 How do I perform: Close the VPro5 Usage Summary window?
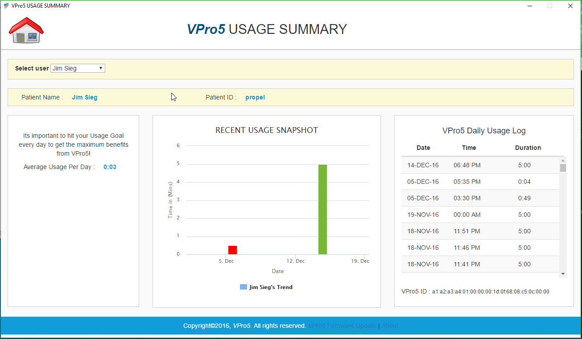(x=570, y=6)
